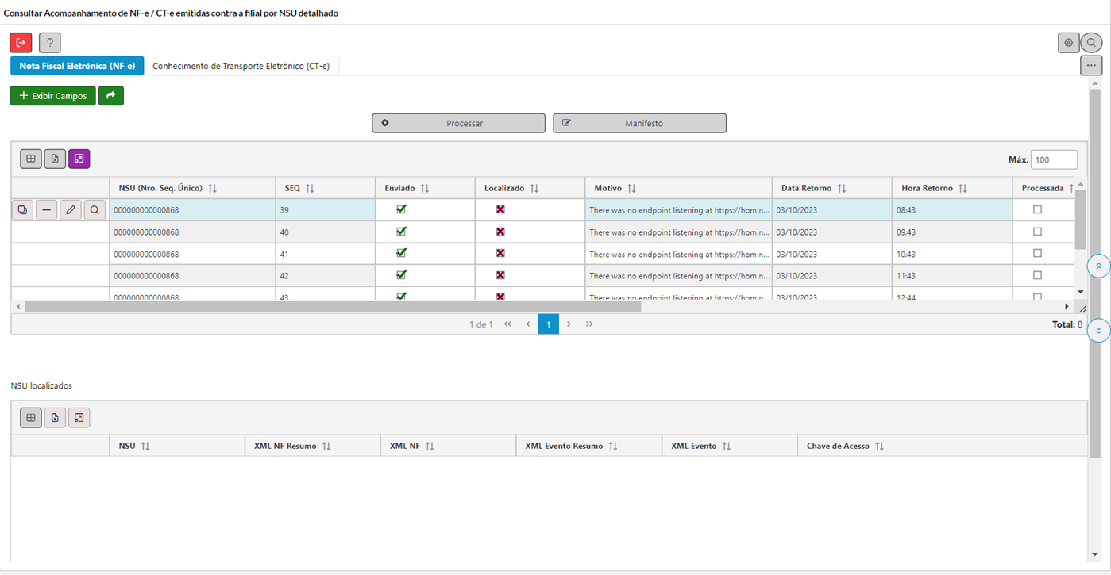
Task: Open the help question mark button
Action: point(50,43)
